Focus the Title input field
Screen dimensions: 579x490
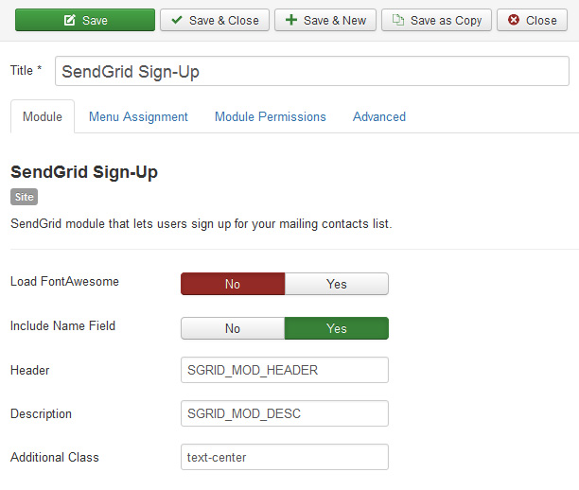pyautogui.click(x=312, y=71)
